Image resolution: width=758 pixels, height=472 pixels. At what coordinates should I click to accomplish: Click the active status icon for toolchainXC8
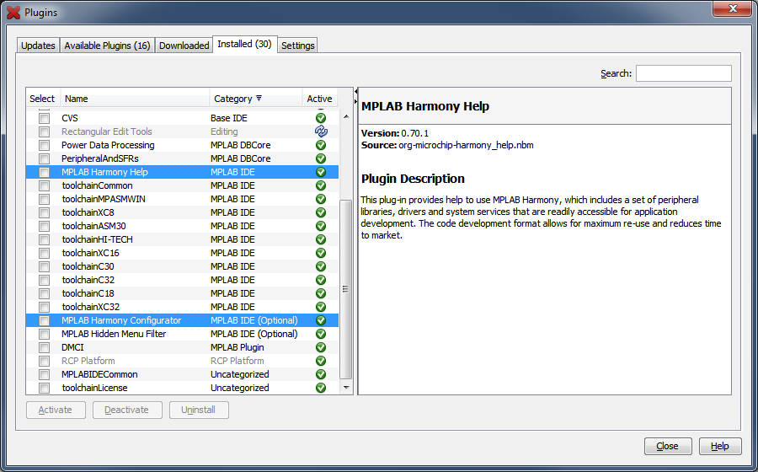pos(320,212)
